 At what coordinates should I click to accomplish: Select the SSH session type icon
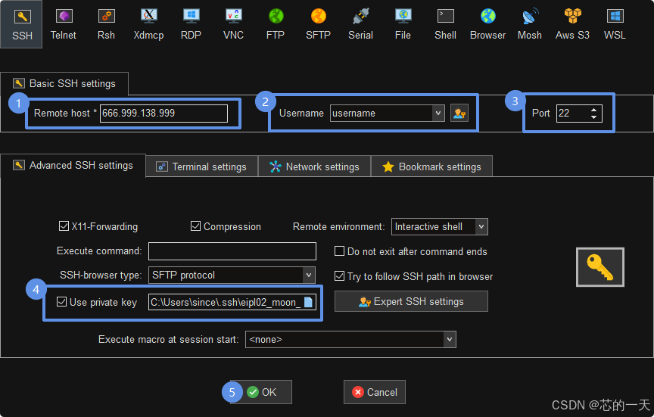click(x=22, y=24)
